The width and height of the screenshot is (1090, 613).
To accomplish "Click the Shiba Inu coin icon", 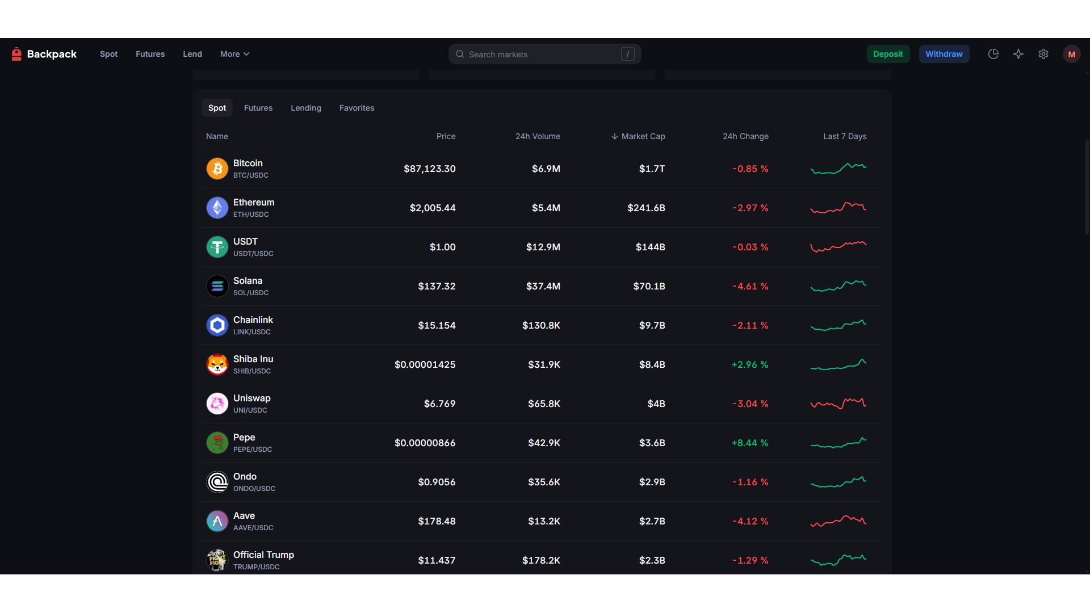I will click(x=217, y=364).
